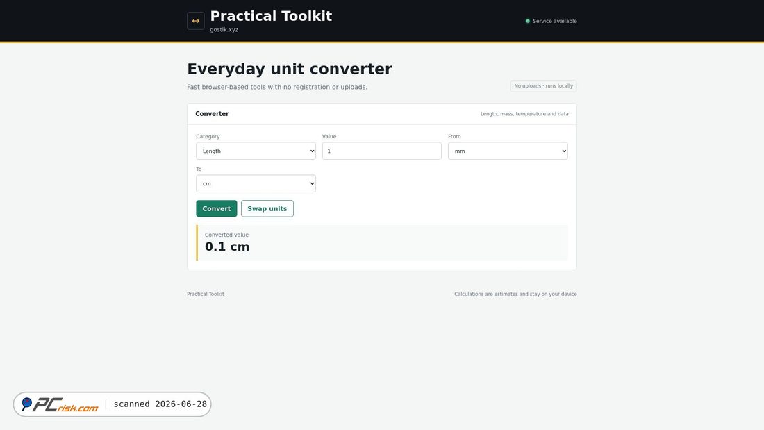Image resolution: width=764 pixels, height=430 pixels.
Task: Click the 'Fast browser-based tools' subtitle
Action: pos(277,88)
